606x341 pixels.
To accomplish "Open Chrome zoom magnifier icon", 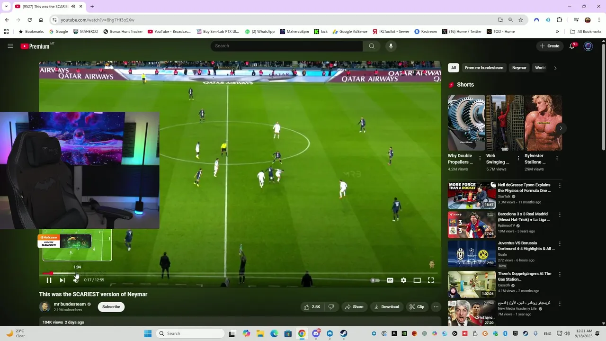I will tap(510, 20).
